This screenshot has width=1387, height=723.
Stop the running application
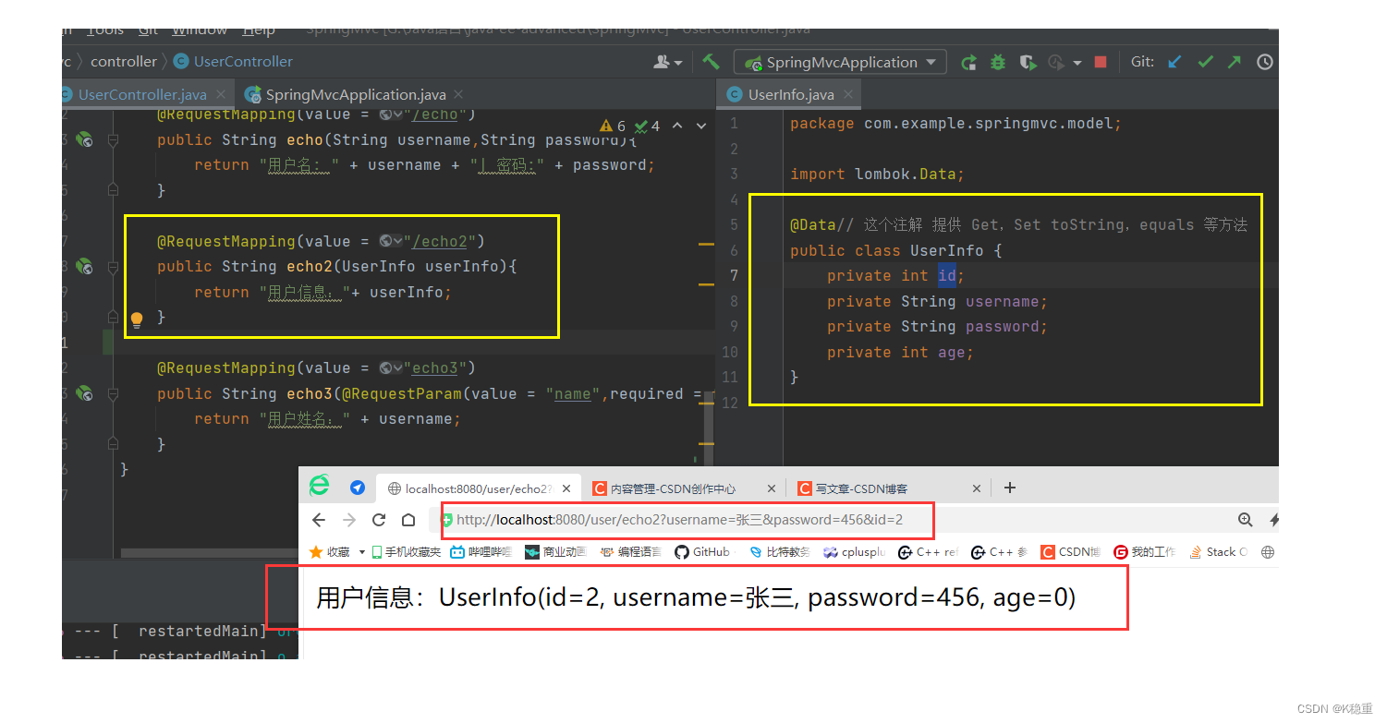(1099, 61)
